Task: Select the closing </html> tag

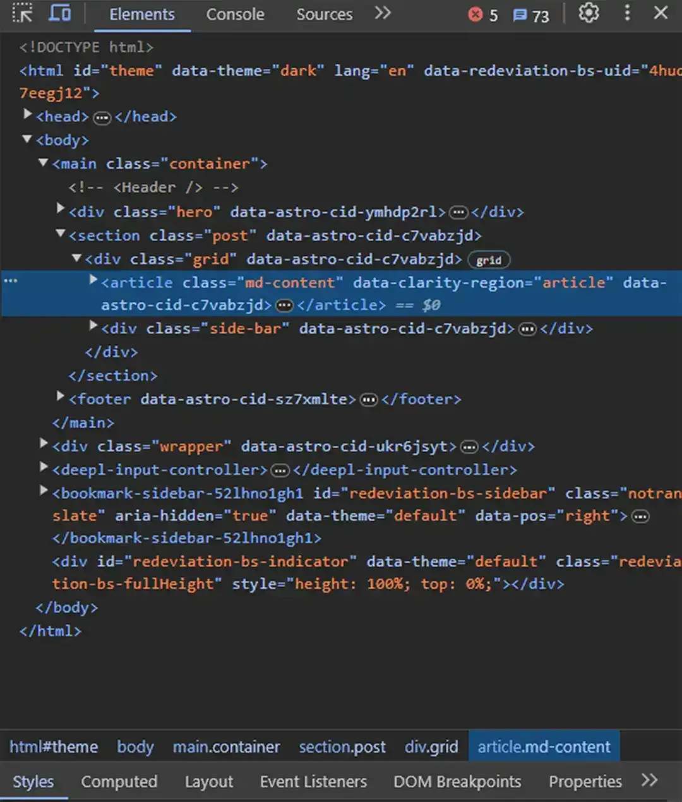Action: 51,631
